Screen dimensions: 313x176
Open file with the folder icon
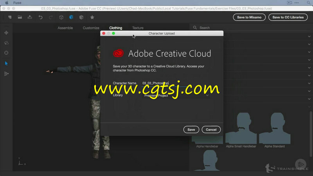pyautogui.click(x=20, y=17)
